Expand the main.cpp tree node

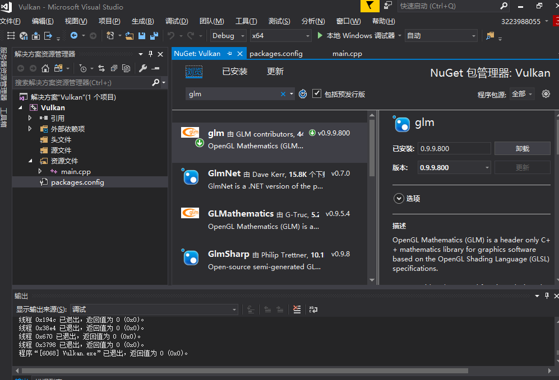(40, 171)
